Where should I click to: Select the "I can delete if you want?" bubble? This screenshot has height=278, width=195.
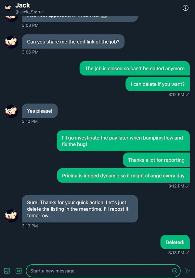158,84
